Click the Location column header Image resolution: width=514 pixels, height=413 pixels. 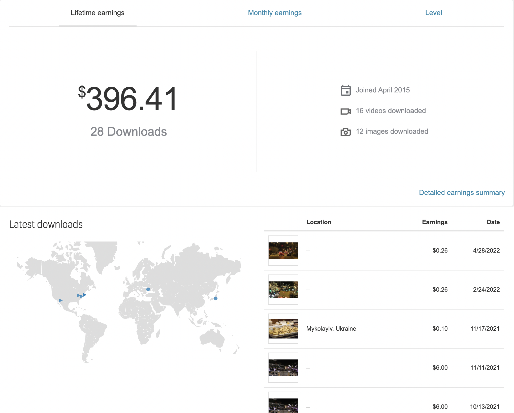[x=319, y=222]
